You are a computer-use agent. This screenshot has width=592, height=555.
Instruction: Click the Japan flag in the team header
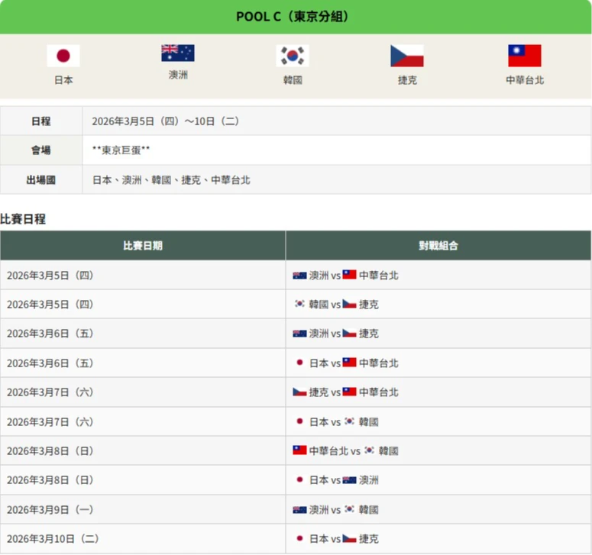coord(63,56)
